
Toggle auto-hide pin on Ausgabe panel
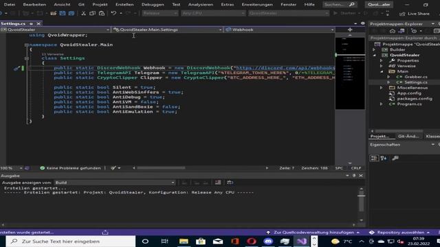tap(354, 176)
